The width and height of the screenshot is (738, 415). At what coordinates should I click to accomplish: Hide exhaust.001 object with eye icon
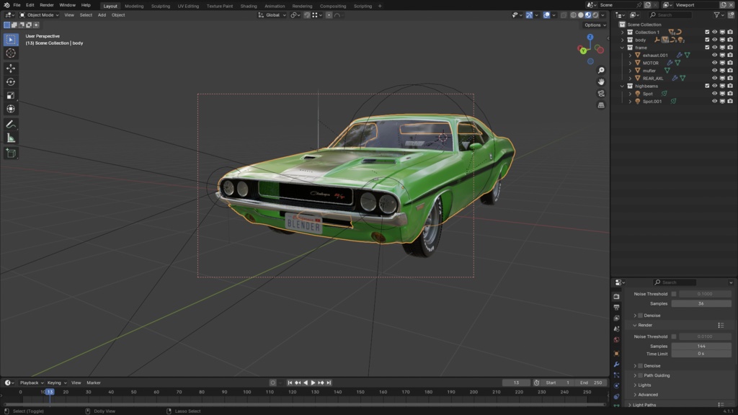point(714,55)
